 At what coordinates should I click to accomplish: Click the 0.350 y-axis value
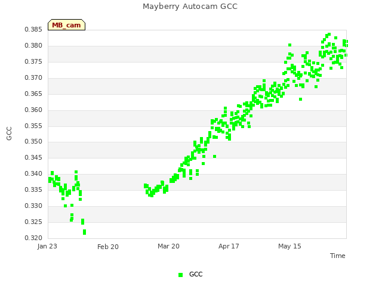pyautogui.click(x=33, y=141)
